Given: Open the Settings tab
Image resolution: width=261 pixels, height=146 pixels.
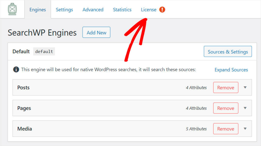Looking at the screenshot, I should [64, 10].
